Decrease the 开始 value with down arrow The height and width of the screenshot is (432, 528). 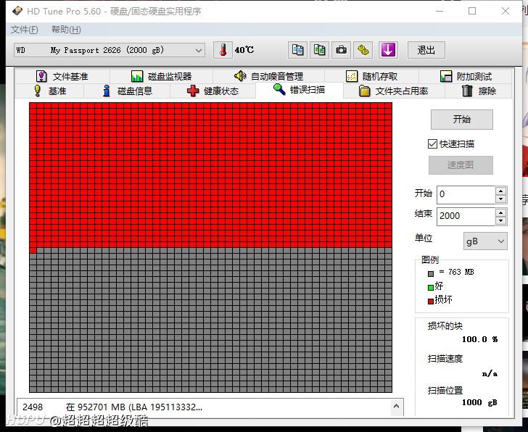[x=500, y=199]
